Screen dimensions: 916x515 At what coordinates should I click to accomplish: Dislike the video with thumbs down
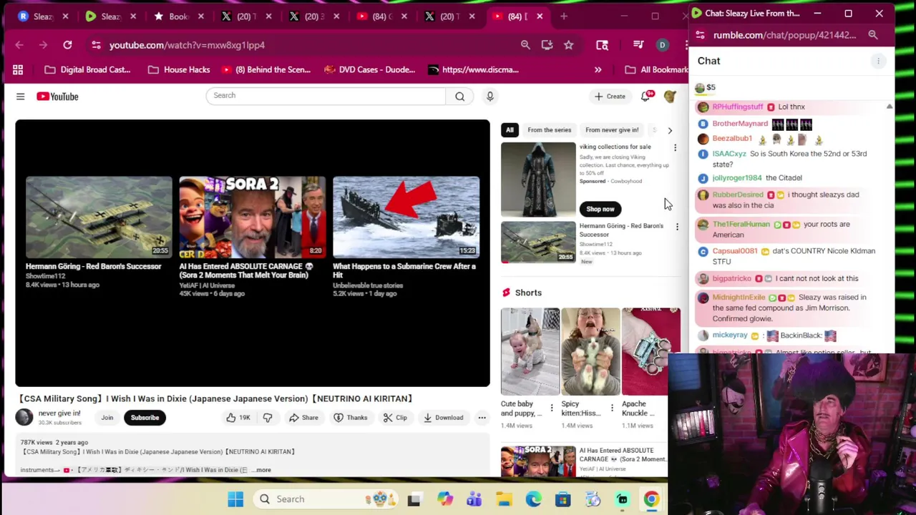coord(267,418)
